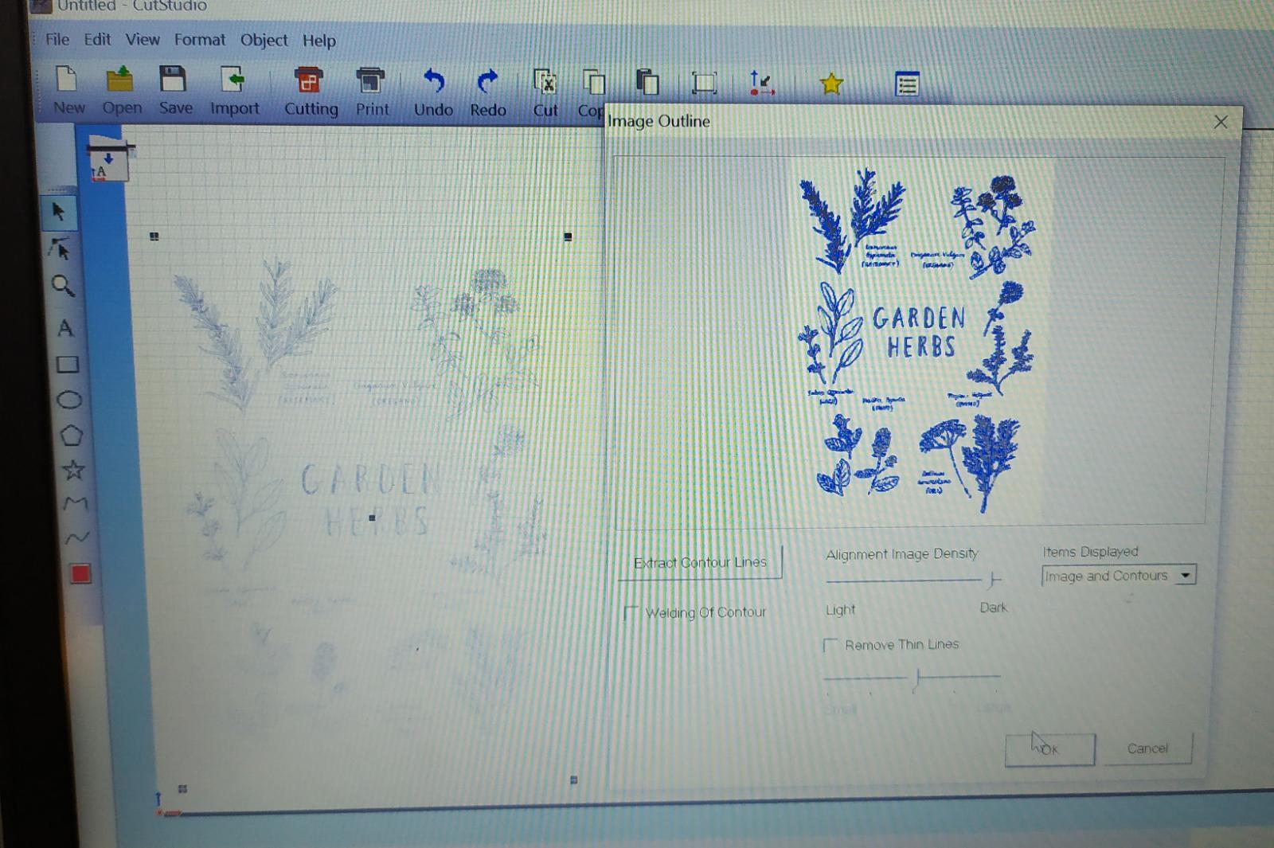Import an image using the Import icon
The image size is (1274, 848).
click(234, 91)
